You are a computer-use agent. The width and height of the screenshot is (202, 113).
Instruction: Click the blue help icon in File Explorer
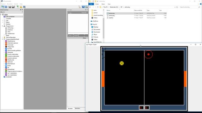point(201,4)
